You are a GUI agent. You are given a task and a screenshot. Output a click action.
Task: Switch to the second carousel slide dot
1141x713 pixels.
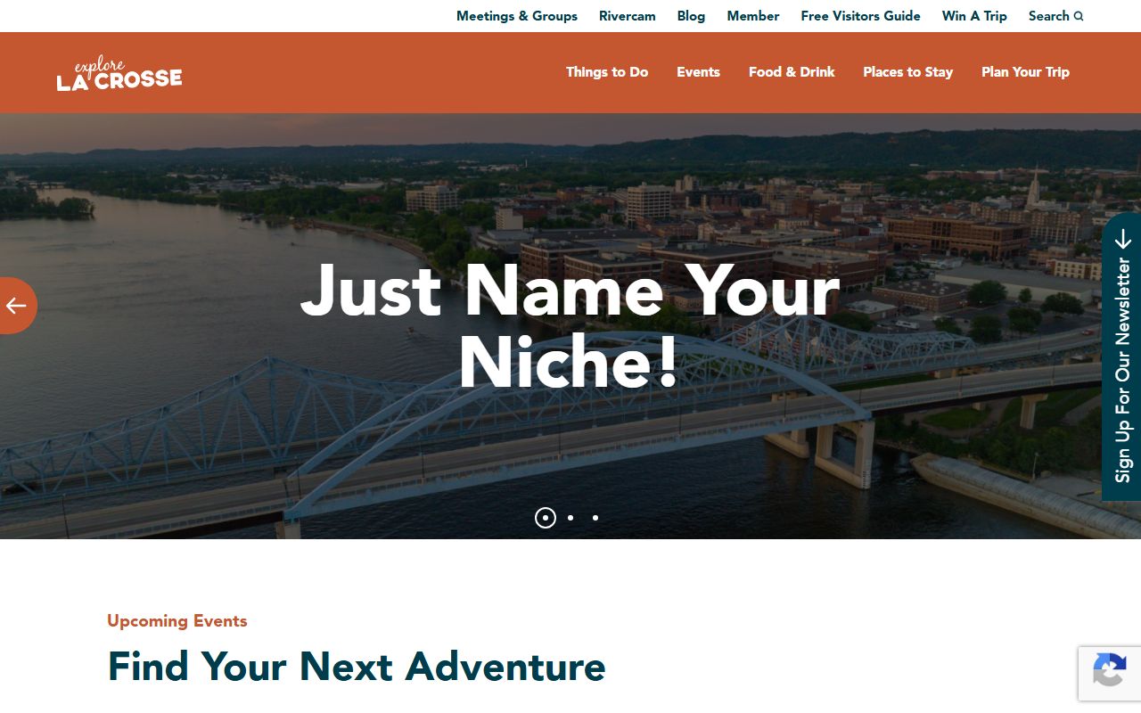570,518
